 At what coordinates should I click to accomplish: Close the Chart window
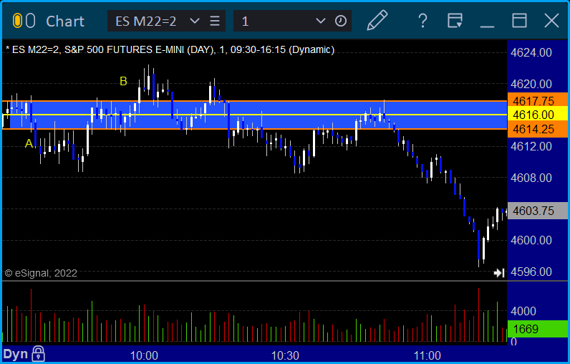click(x=551, y=21)
